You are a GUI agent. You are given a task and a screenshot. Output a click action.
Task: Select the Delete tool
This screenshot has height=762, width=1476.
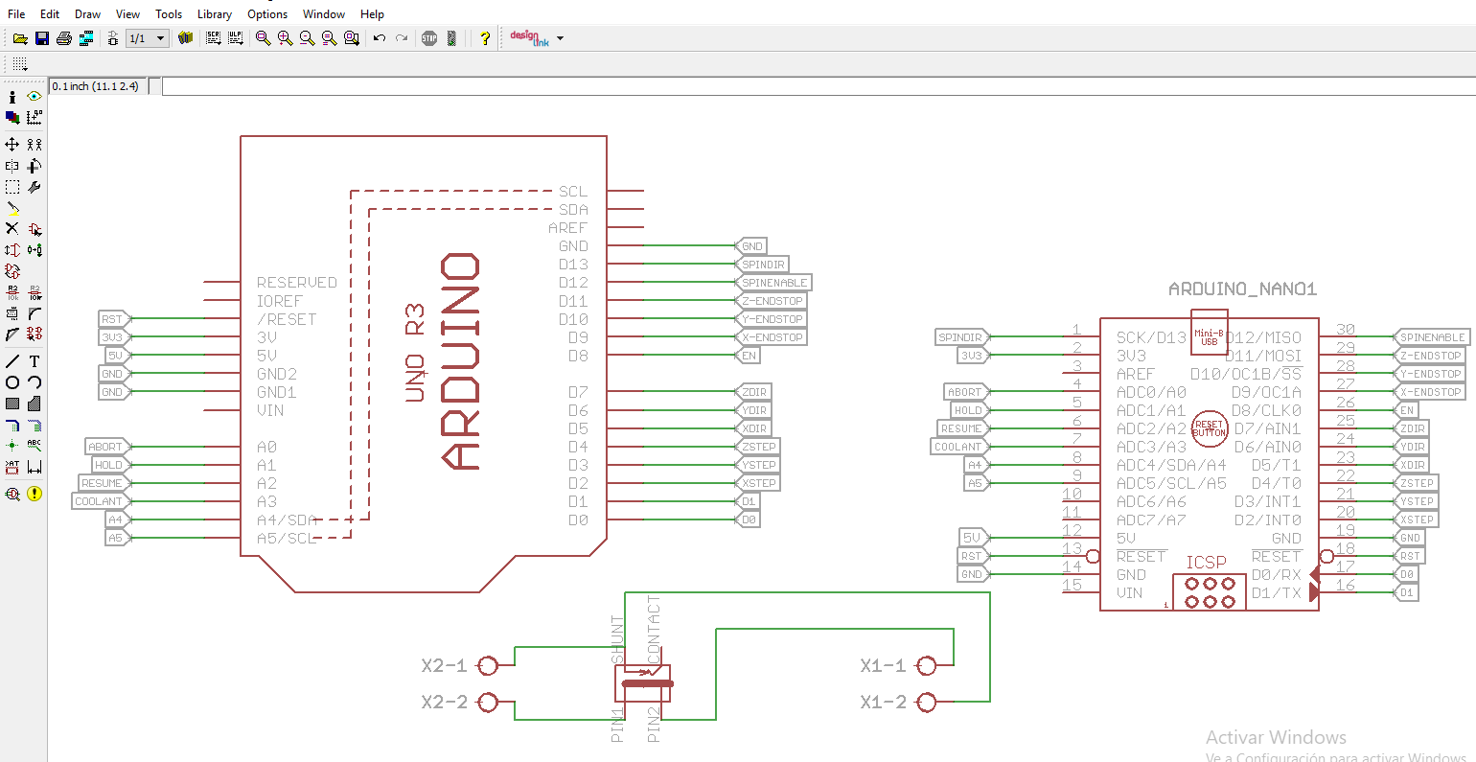click(x=12, y=229)
